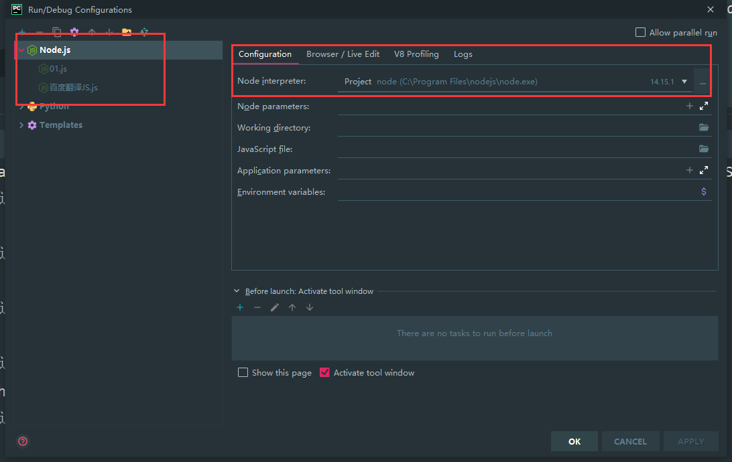
Task: Click the APPLY button
Action: point(691,441)
